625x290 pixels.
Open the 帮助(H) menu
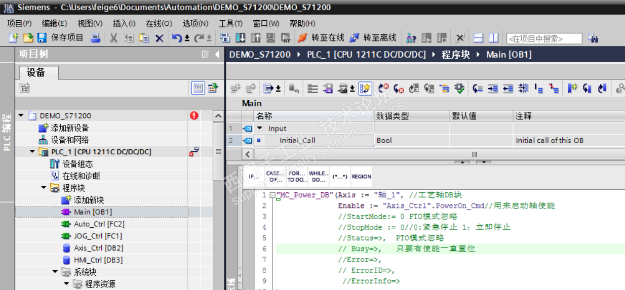click(302, 24)
